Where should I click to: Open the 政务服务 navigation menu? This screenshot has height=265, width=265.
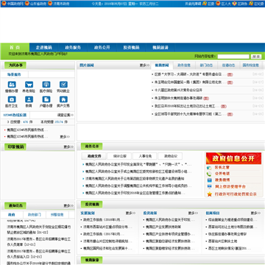pos(73,47)
